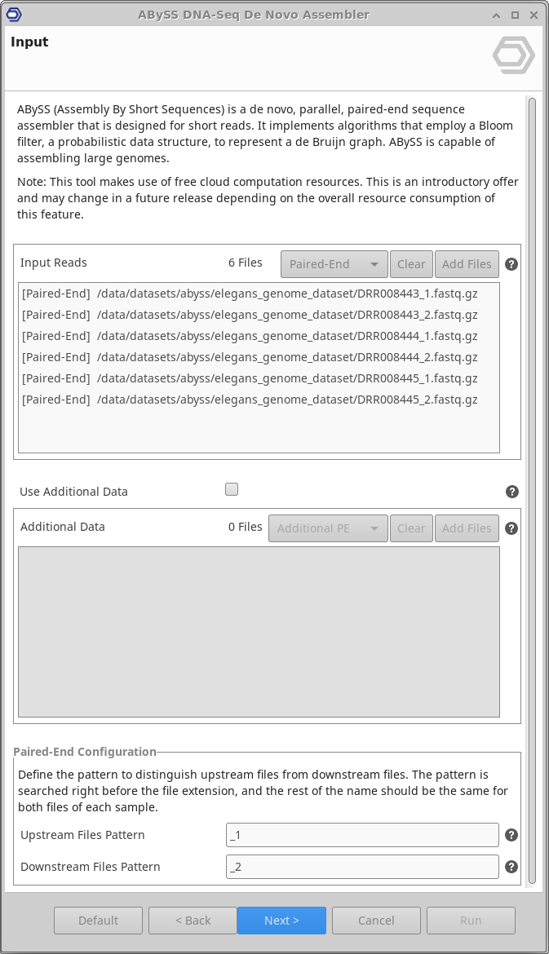Click help icon for Use Additional Data

click(x=511, y=492)
